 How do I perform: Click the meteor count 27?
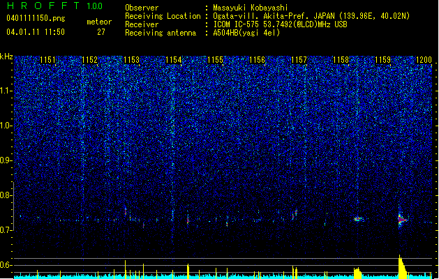(101, 32)
